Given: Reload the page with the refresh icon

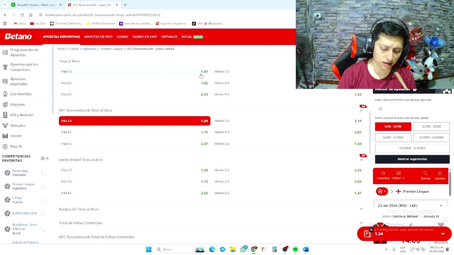Looking at the screenshot, I should (x=22, y=15).
